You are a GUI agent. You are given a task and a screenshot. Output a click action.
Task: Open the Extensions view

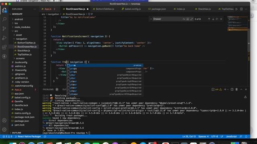(x=4, y=47)
